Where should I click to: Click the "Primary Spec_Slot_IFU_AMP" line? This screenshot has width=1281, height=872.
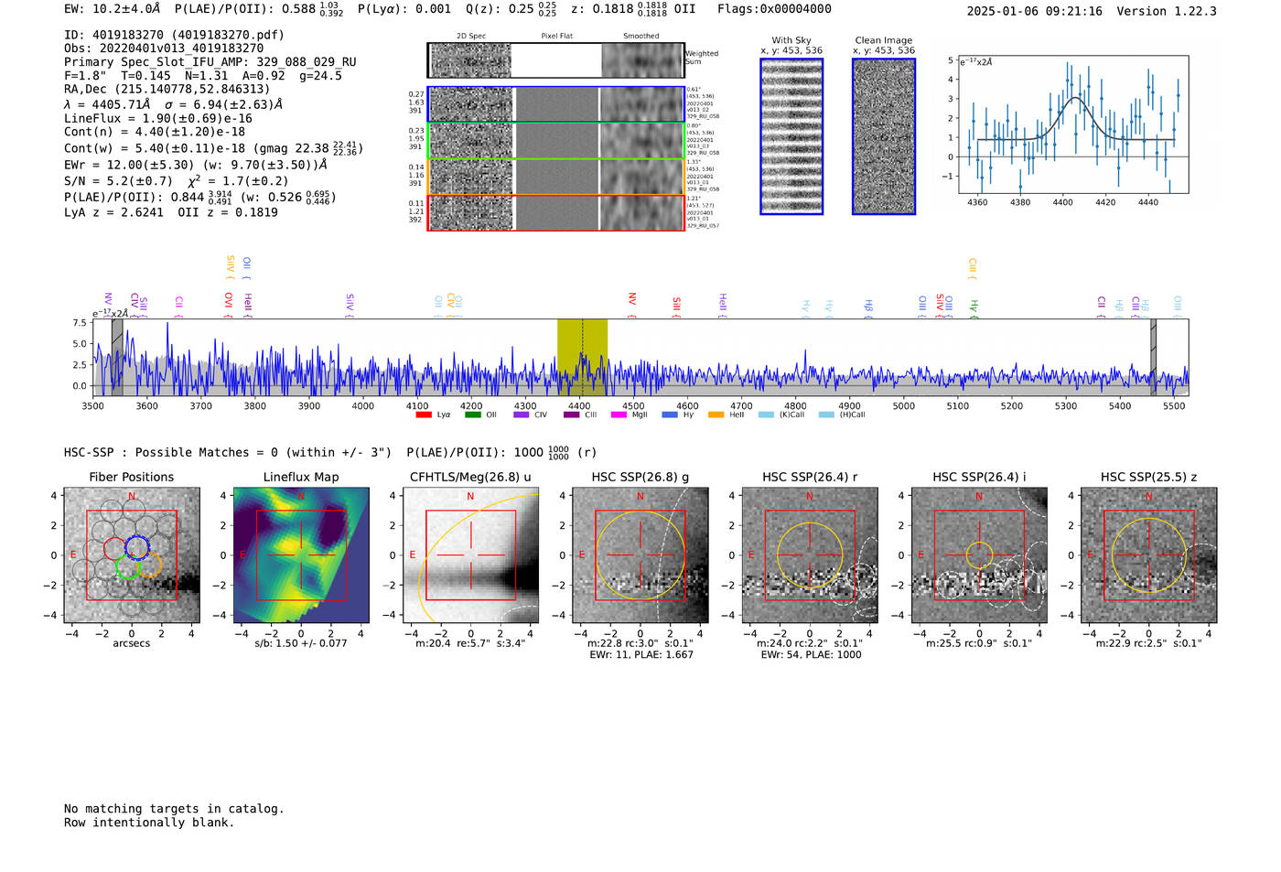210,62
